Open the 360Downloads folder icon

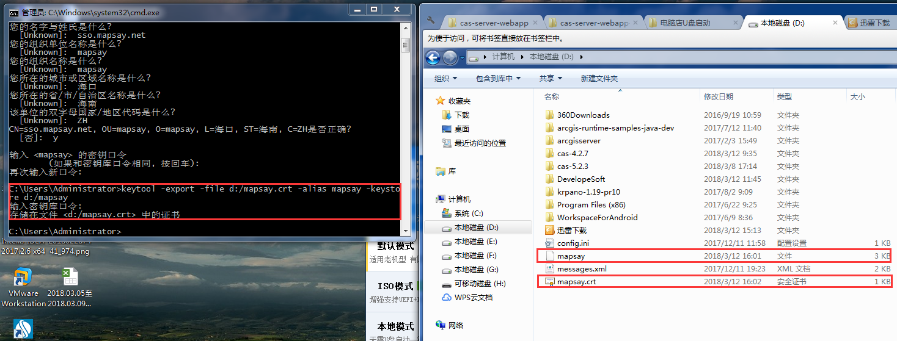pyautogui.click(x=549, y=115)
